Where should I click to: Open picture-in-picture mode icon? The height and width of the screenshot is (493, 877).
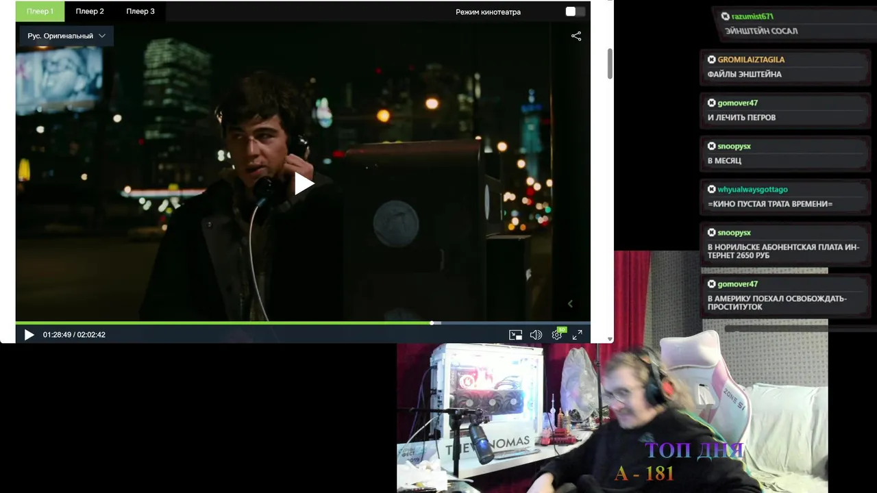coord(515,335)
